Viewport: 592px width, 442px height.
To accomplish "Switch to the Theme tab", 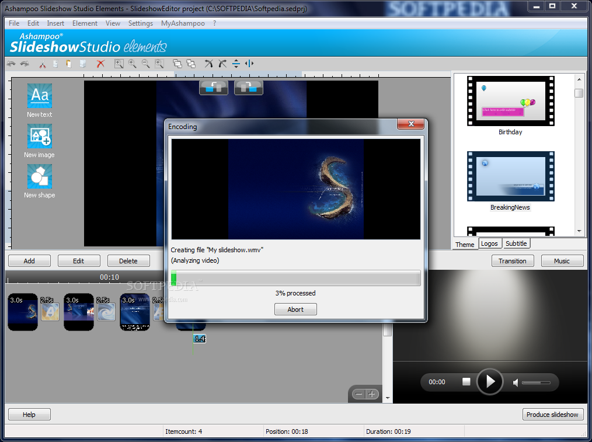I will 465,244.
